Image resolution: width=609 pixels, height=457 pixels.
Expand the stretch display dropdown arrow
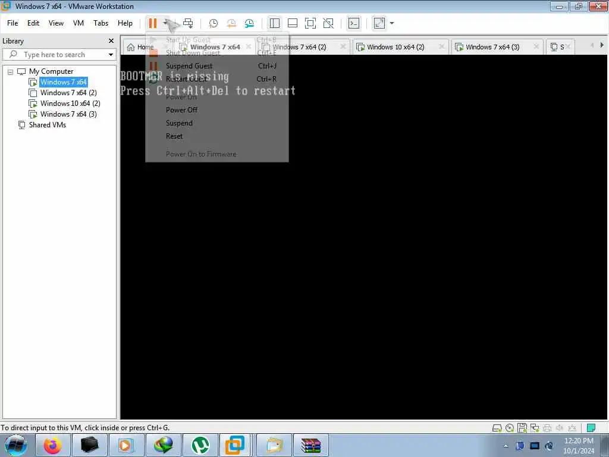[392, 23]
